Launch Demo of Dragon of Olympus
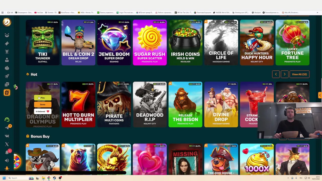 tap(43, 105)
